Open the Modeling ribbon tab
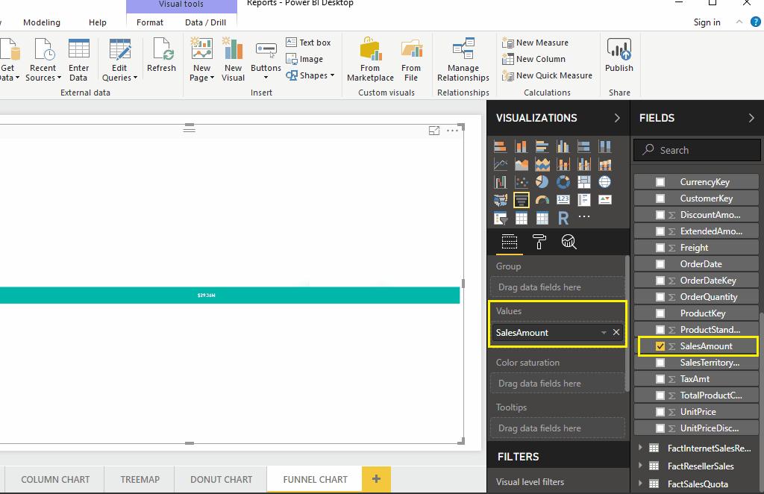The image size is (764, 494). (42, 22)
